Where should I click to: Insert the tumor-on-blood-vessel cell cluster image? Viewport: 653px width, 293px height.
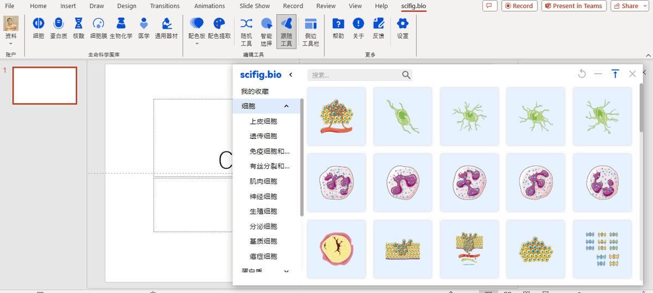click(x=336, y=116)
